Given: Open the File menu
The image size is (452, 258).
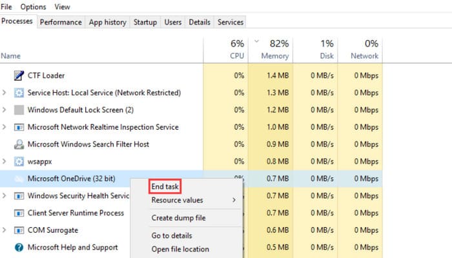Looking at the screenshot, I should [6, 6].
